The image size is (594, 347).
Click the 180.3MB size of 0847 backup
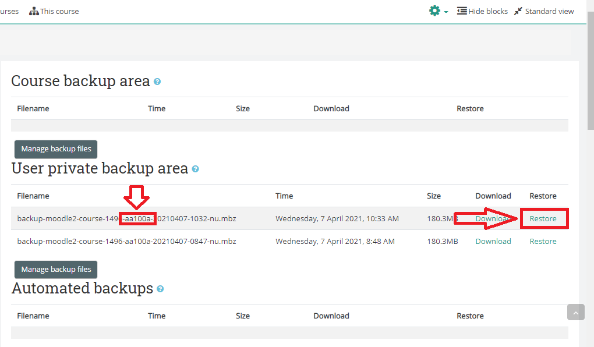pyautogui.click(x=443, y=241)
